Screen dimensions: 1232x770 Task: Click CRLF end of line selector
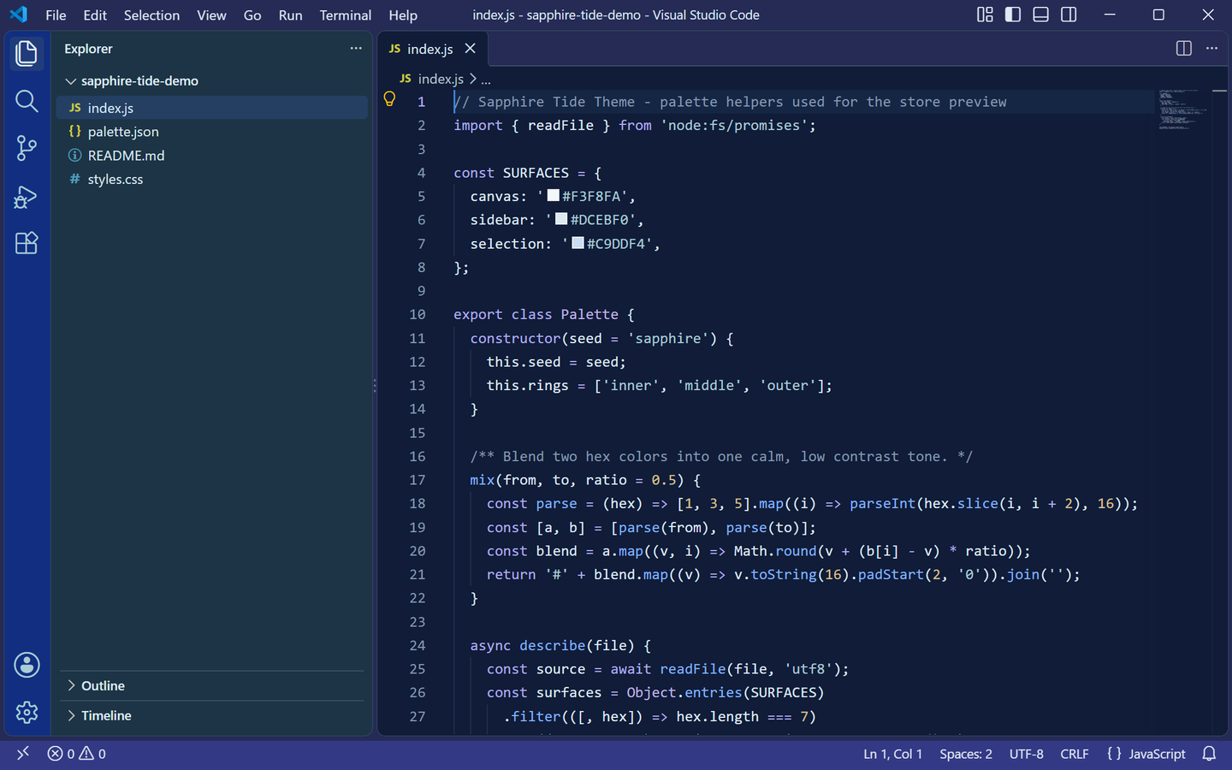(1075, 754)
